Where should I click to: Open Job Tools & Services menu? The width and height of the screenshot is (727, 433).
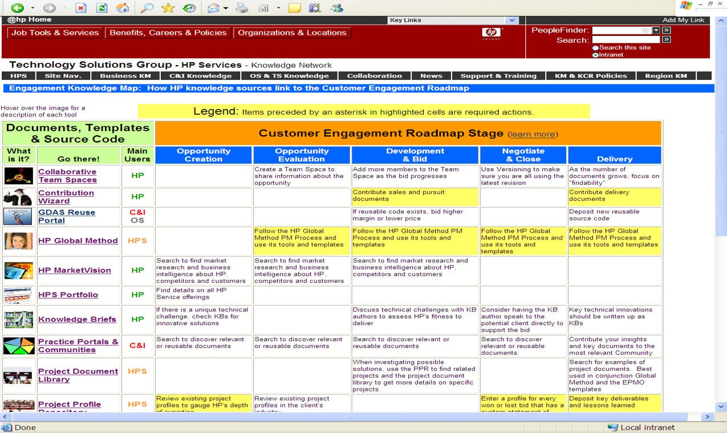pos(55,33)
